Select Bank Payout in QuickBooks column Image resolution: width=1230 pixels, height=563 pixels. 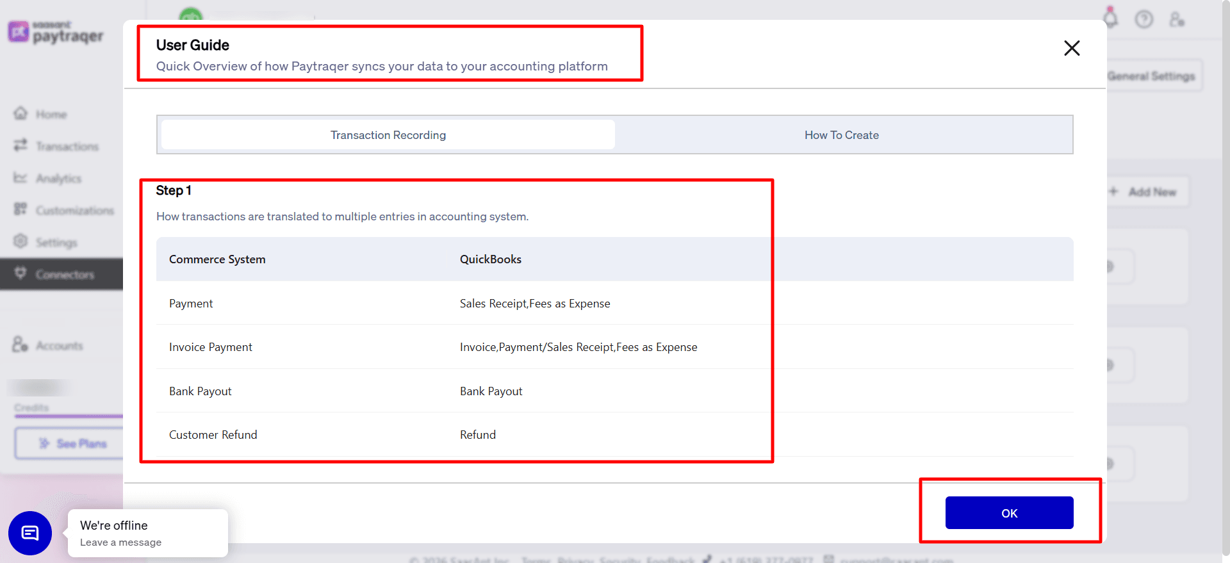click(x=491, y=391)
